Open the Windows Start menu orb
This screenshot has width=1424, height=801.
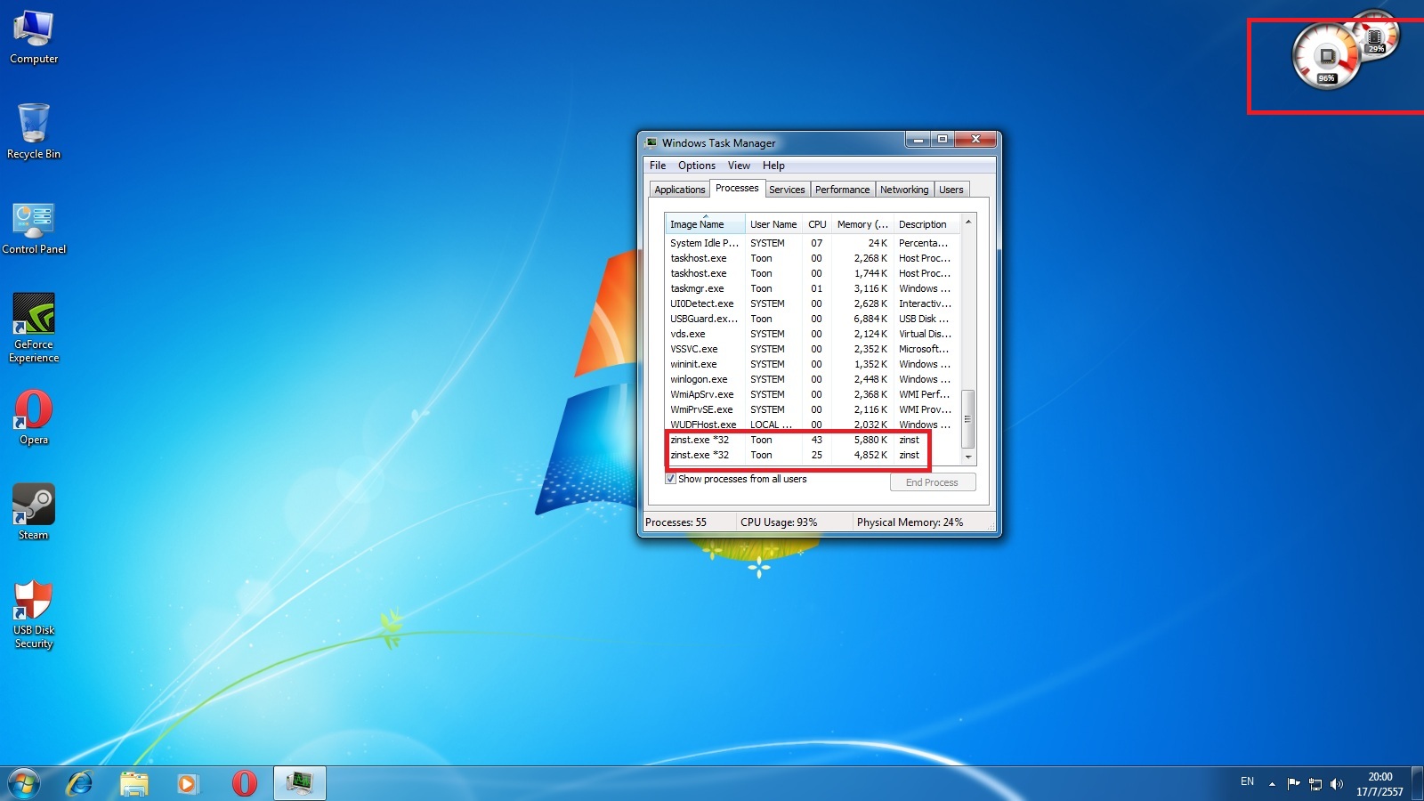point(24,783)
